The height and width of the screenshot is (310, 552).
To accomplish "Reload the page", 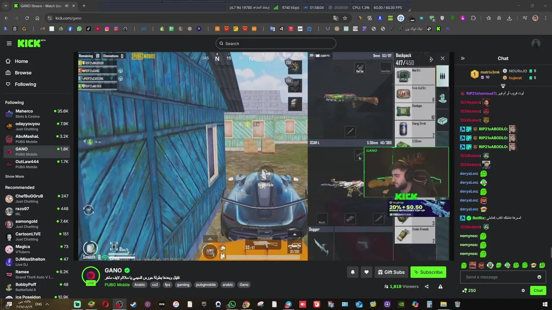I will pyautogui.click(x=27, y=18).
